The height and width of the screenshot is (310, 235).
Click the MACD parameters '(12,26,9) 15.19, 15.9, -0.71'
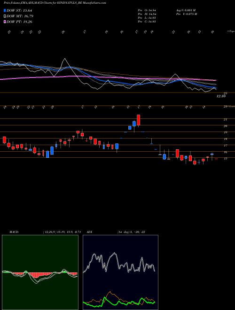pyautogui.click(x=62, y=232)
